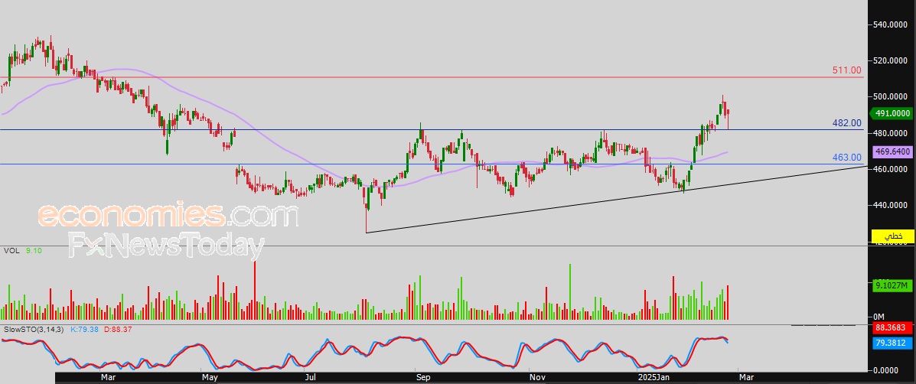Screen dimensions: 916x384
Task: Jump to Sep on the time axis
Action: coord(422,377)
